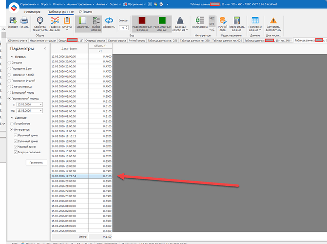Select За прошлый месяц period
The image size is (327, 244).
[x=9, y=93]
